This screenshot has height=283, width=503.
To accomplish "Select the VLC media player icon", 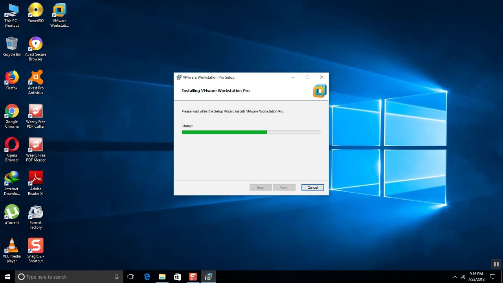I will click(x=12, y=251).
